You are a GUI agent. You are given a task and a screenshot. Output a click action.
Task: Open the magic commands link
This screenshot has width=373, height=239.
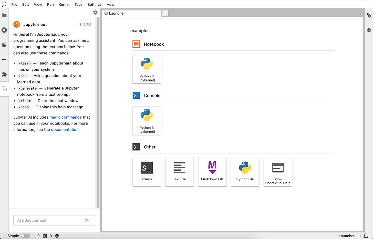coord(65,117)
